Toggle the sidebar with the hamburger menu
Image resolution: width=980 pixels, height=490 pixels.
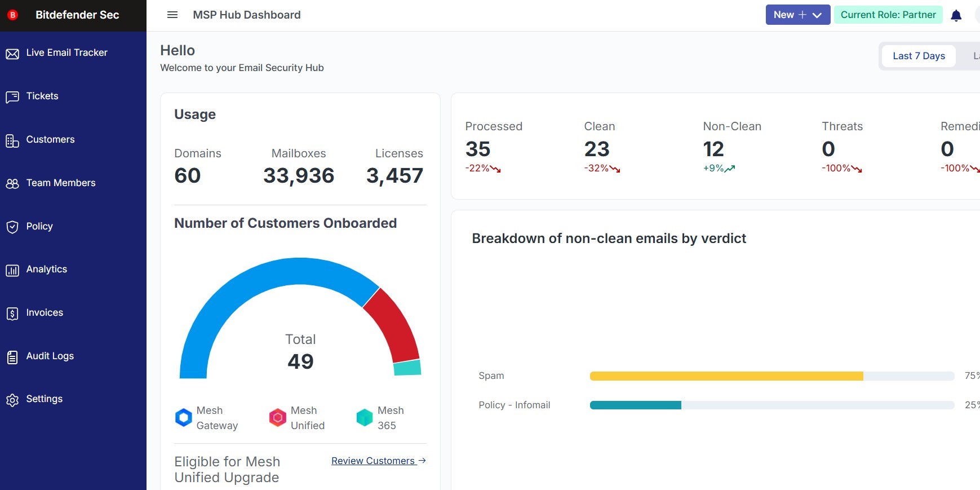pyautogui.click(x=172, y=15)
